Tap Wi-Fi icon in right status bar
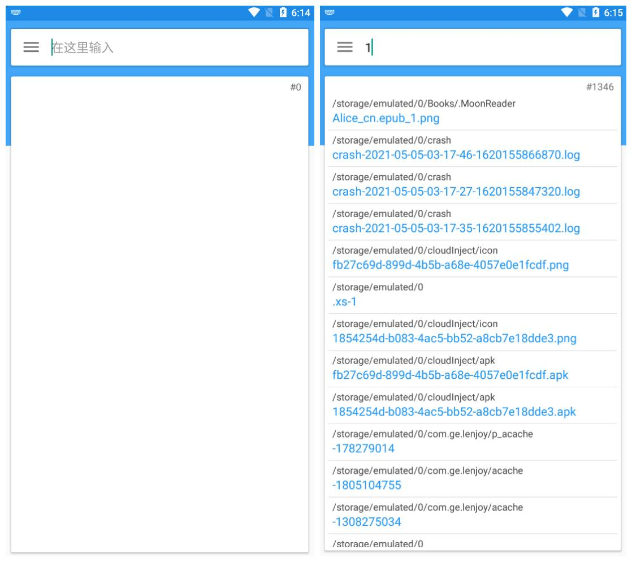Image resolution: width=632 pixels, height=562 pixels. [x=566, y=12]
